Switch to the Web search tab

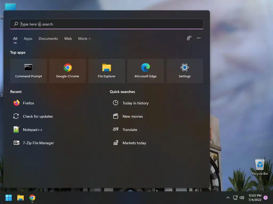pyautogui.click(x=68, y=39)
